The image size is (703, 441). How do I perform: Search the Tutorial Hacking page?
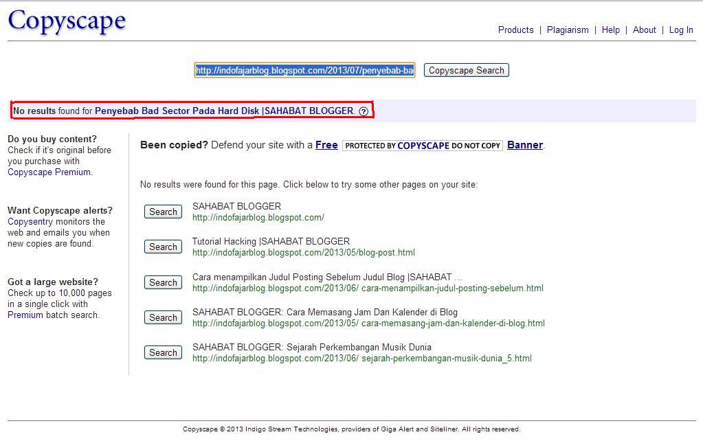(x=163, y=247)
